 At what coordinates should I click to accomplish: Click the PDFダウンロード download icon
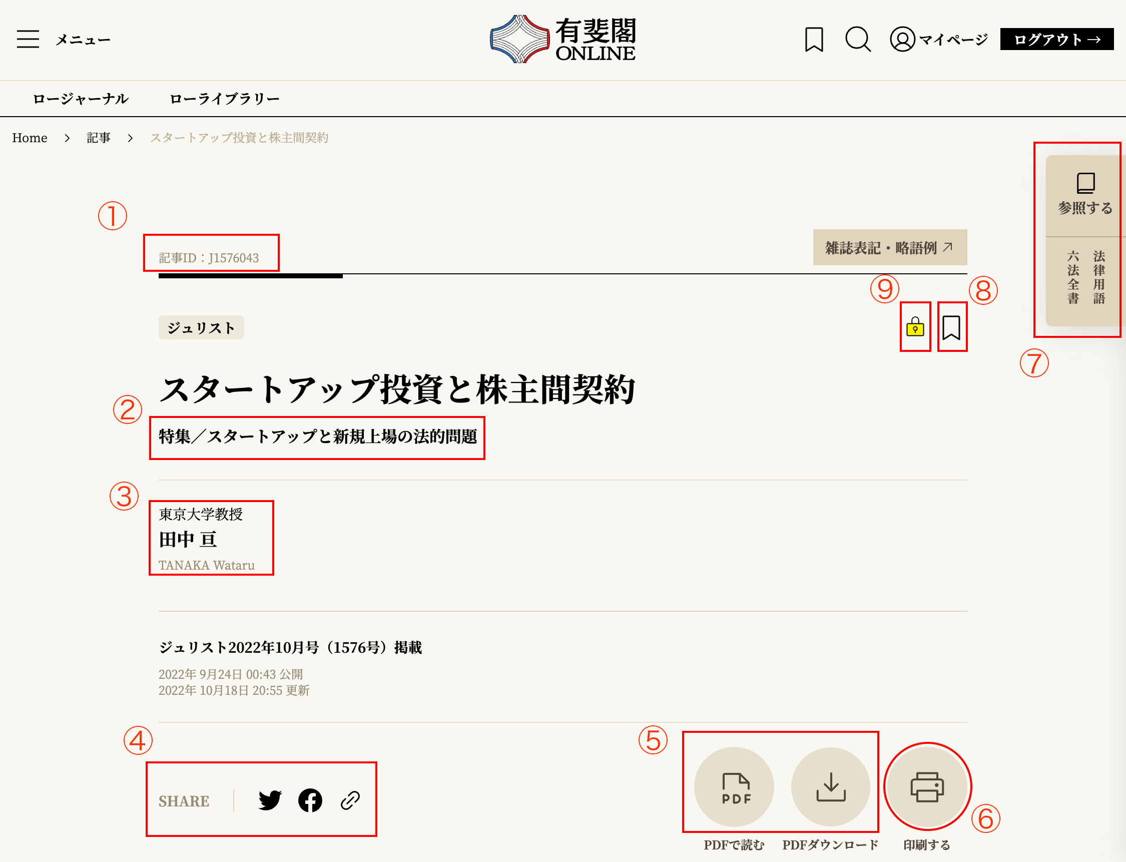coord(831,786)
